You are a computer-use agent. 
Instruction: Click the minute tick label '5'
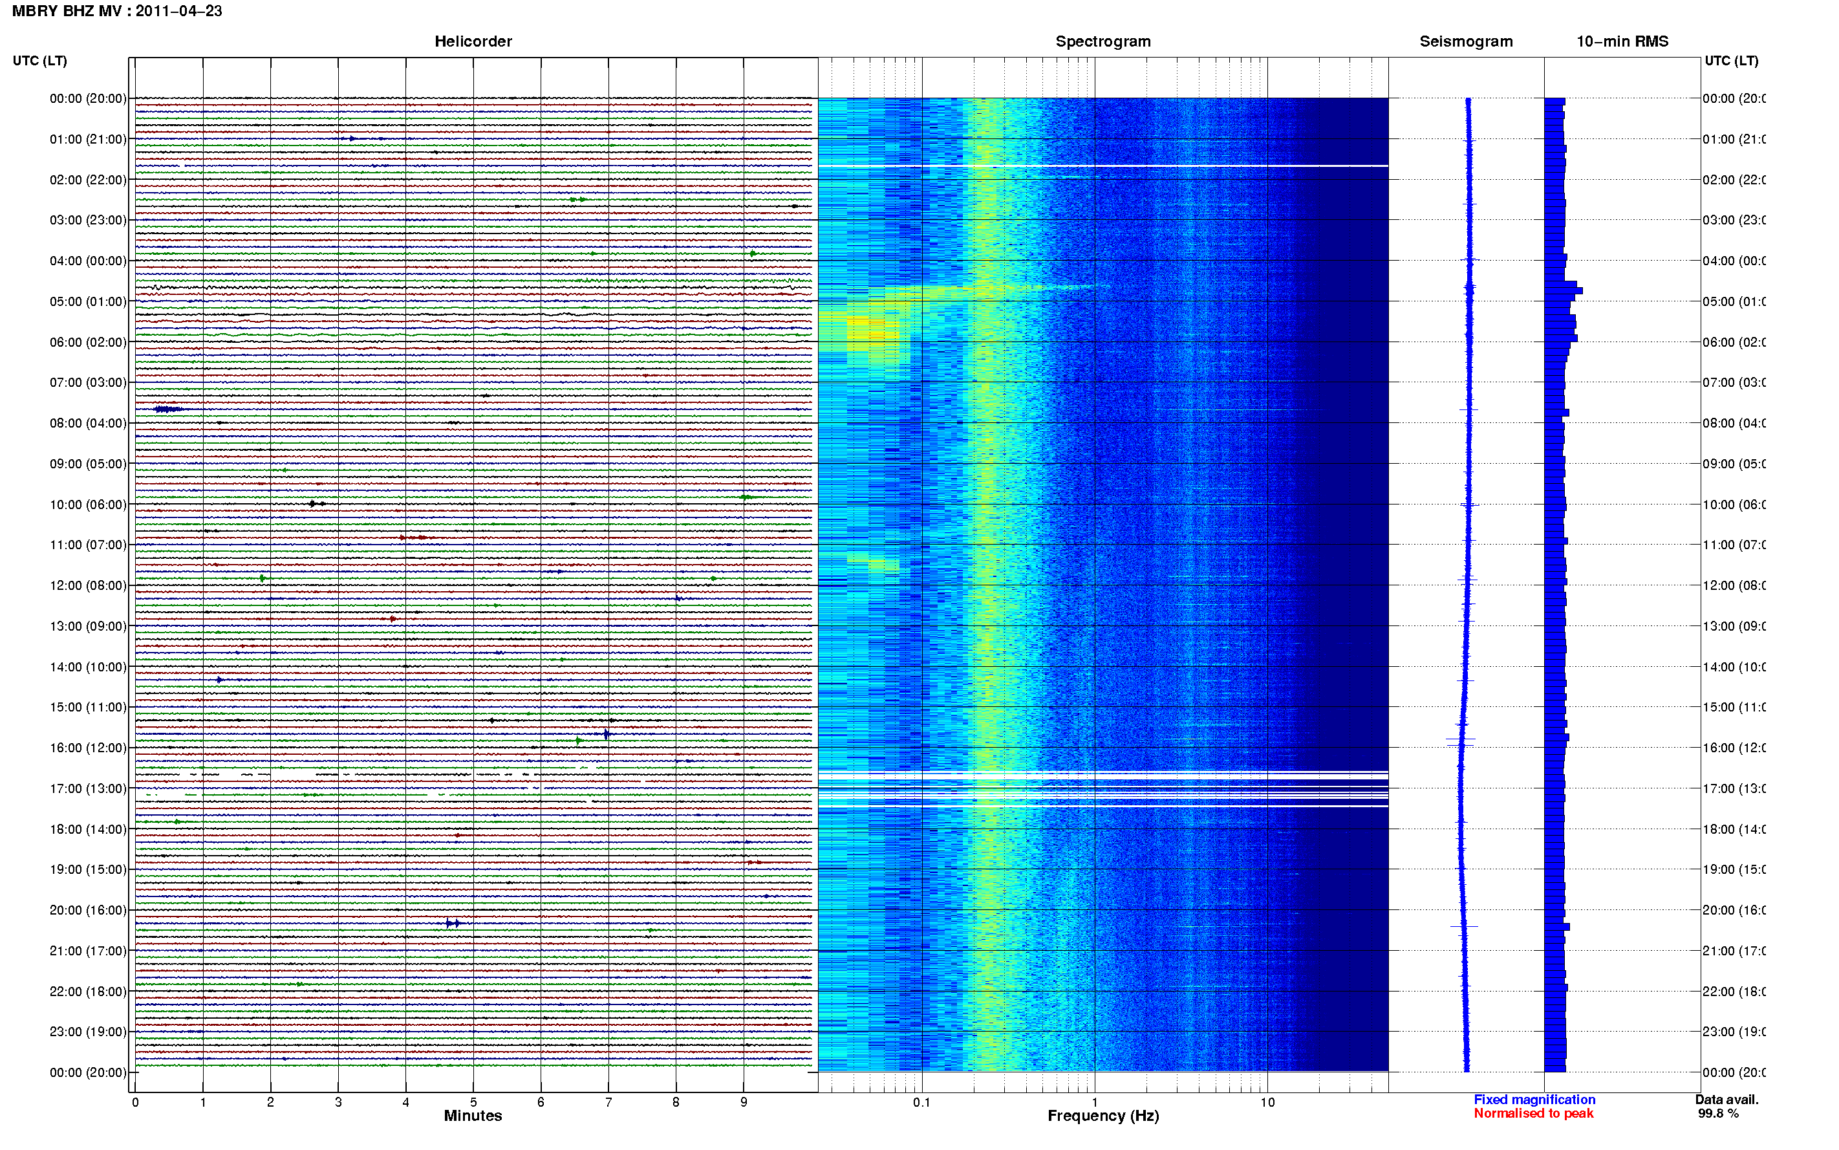click(473, 1102)
